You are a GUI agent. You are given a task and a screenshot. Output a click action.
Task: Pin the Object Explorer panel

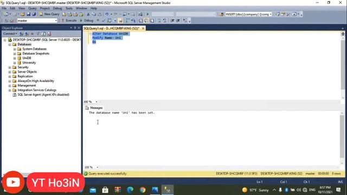pos(75,28)
